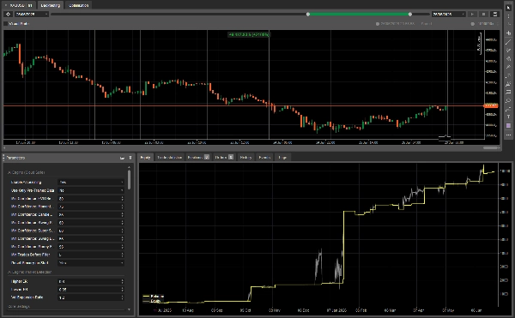Open the History tab

point(245,158)
